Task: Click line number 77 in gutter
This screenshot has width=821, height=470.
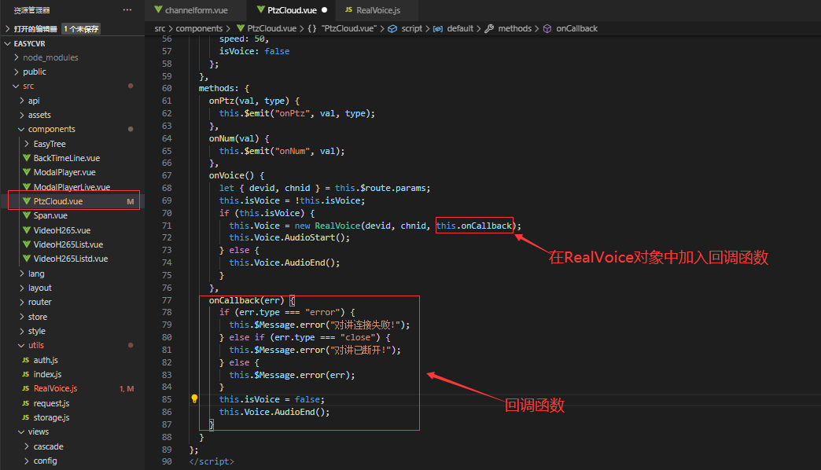Action: pos(167,300)
